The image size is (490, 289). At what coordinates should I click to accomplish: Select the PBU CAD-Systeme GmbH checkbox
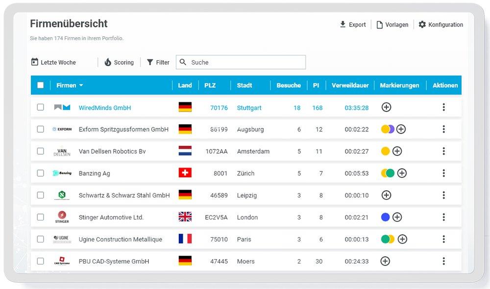(x=41, y=261)
